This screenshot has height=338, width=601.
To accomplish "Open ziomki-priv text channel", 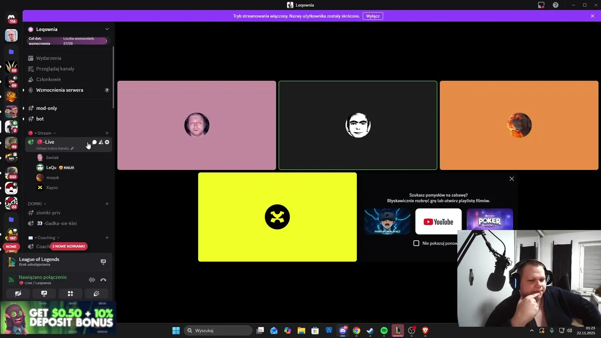I will tap(68, 213).
